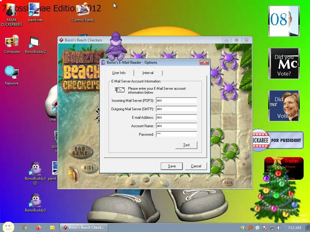
Task: Click the Incoming Mail Server (POP3) field
Action: pos(176,100)
